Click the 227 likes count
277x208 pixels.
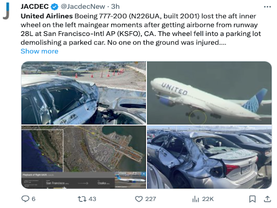[x=151, y=199]
